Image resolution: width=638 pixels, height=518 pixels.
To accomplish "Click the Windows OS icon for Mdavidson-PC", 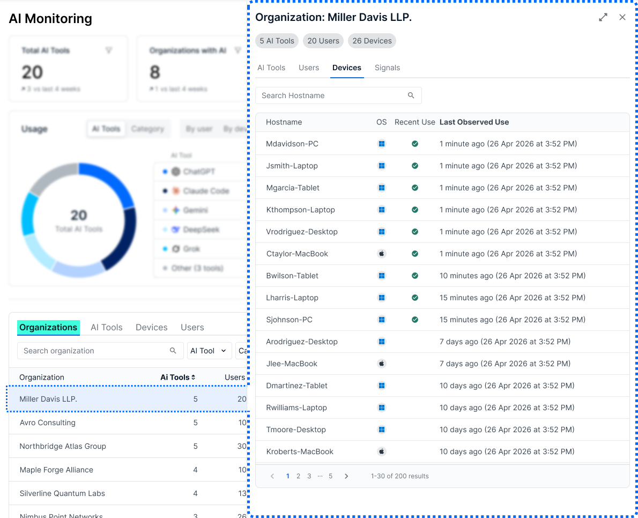I will (x=382, y=144).
